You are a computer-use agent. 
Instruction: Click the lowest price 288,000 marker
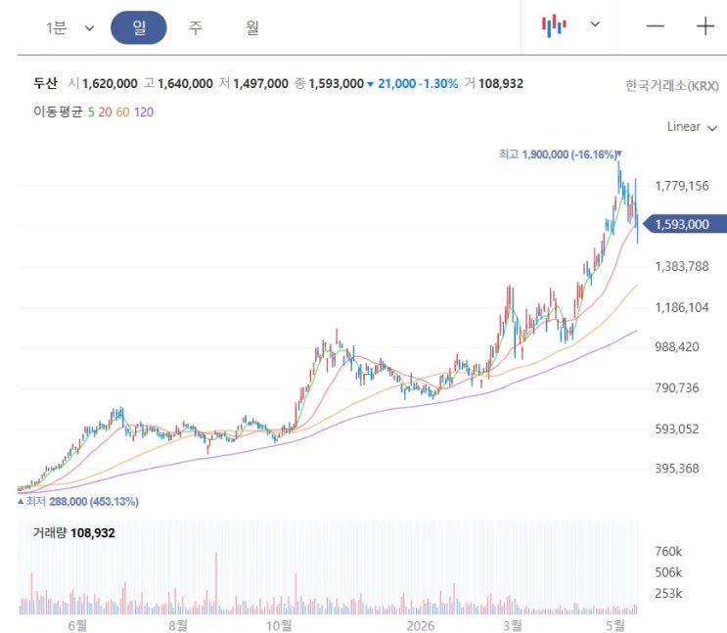(78, 501)
